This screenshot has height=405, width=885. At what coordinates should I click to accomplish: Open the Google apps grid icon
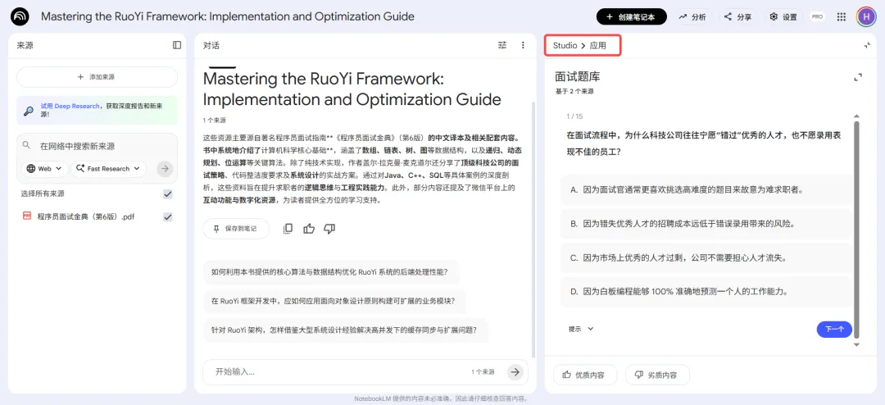[x=841, y=17]
